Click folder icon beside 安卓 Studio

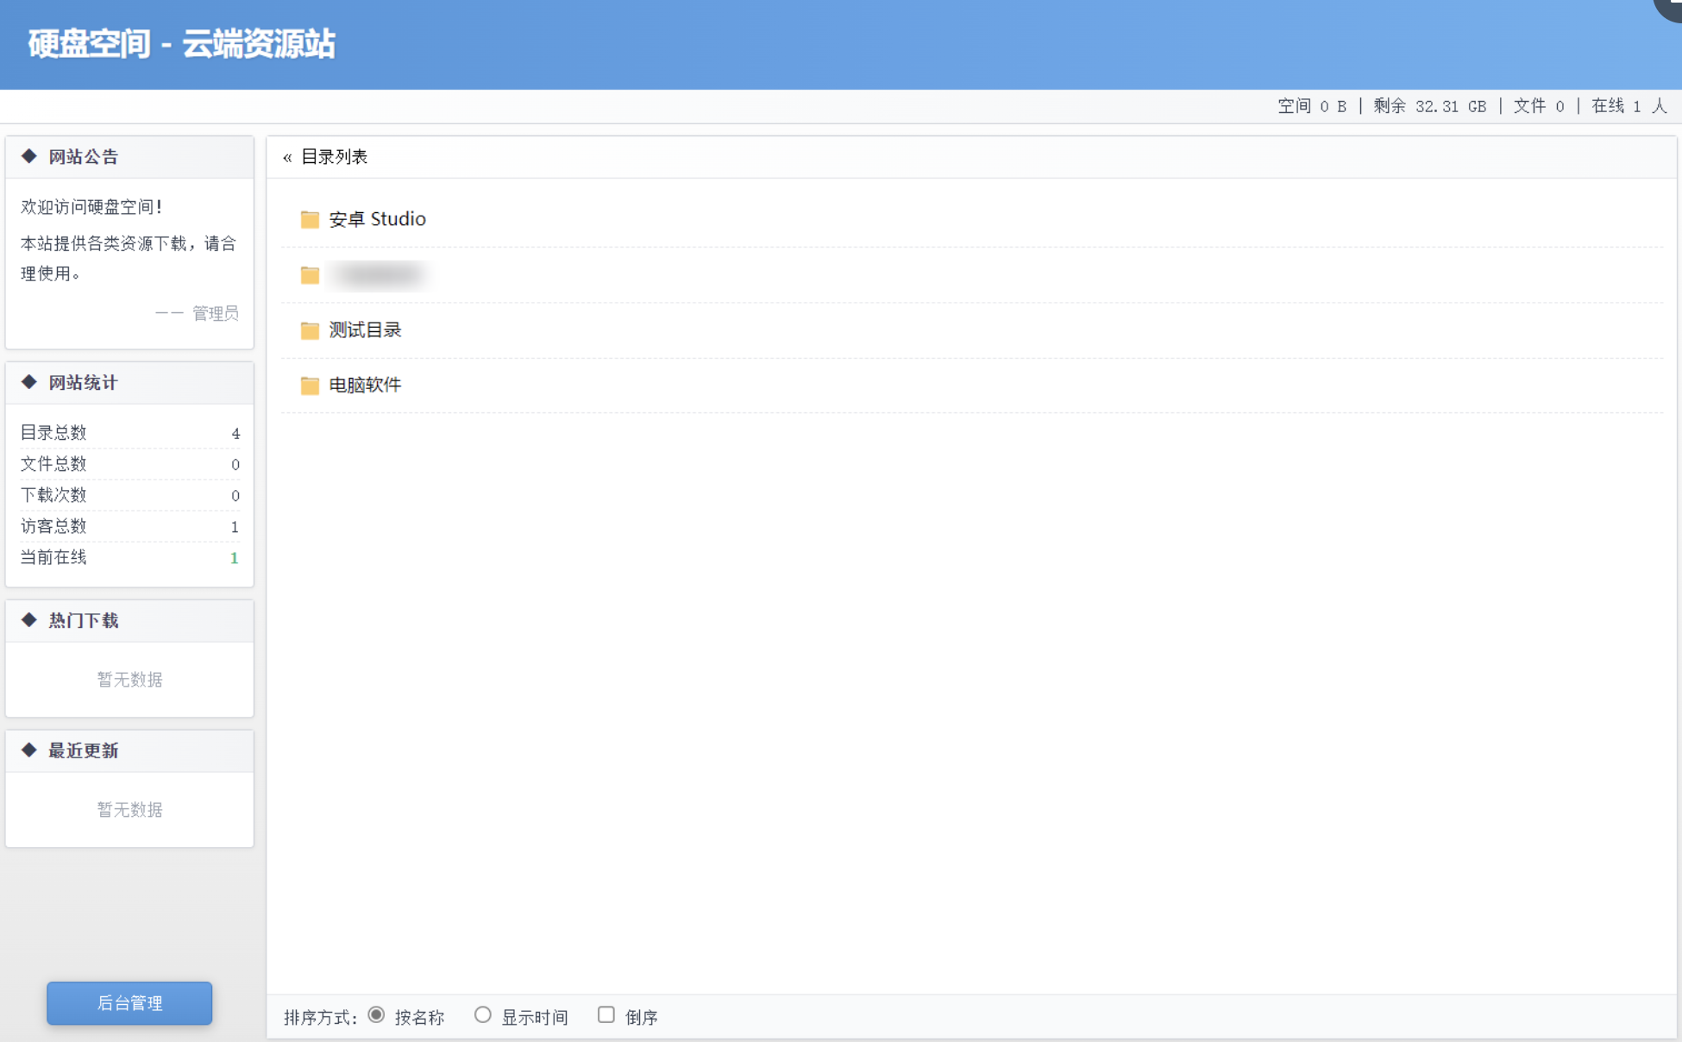(x=310, y=219)
